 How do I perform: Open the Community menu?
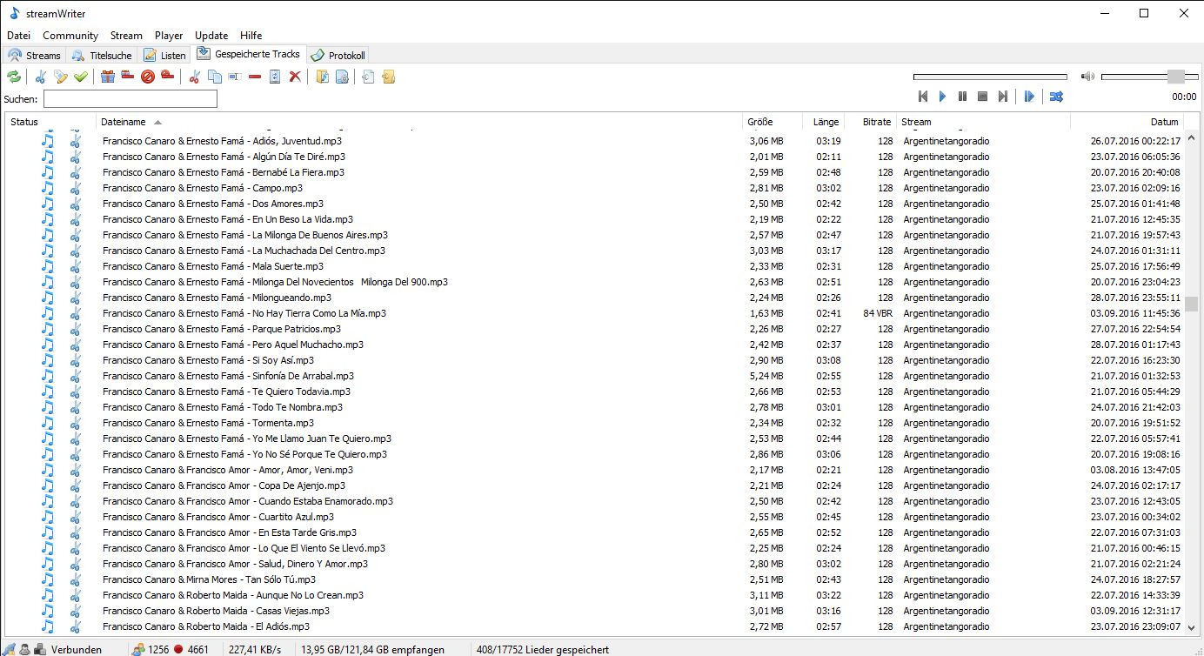pyautogui.click(x=70, y=36)
